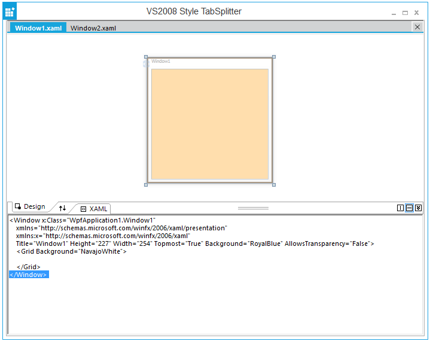Image resolution: width=430 pixels, height=341 pixels.
Task: Open the XAML view tab
Action: pyautogui.click(x=94, y=209)
